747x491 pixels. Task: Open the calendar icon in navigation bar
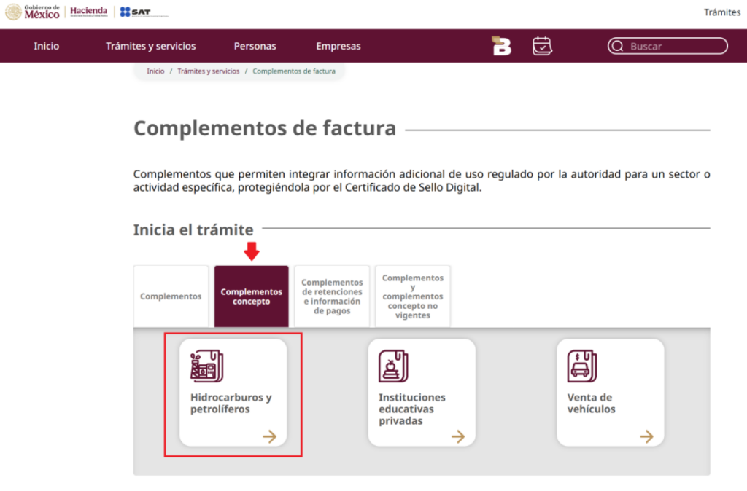click(542, 46)
